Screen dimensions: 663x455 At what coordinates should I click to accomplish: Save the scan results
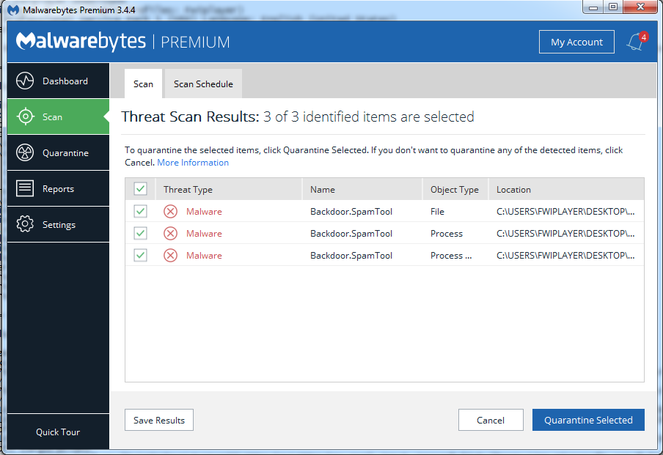click(x=159, y=420)
